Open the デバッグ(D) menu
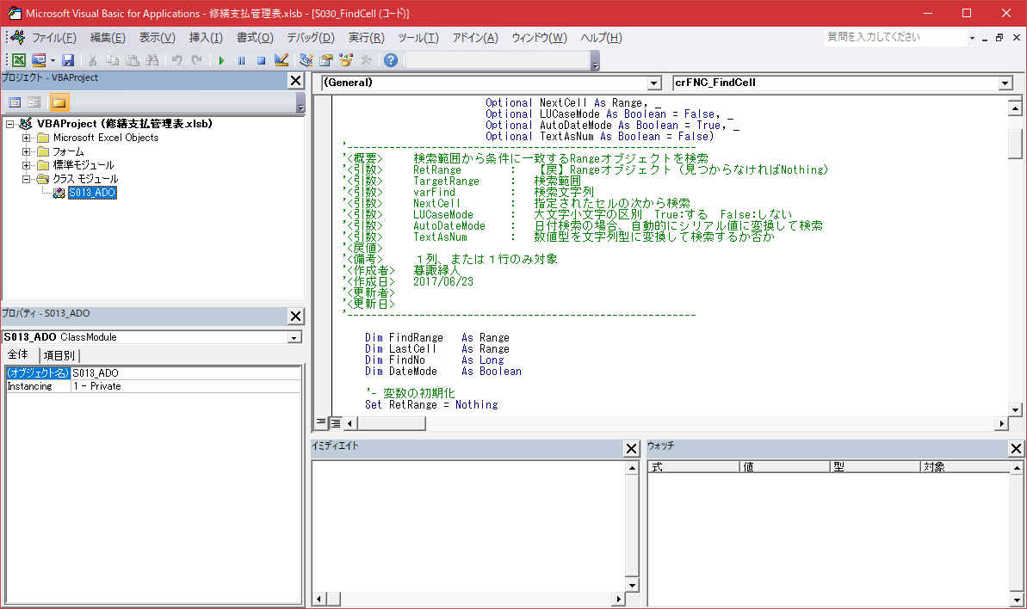 pos(310,38)
